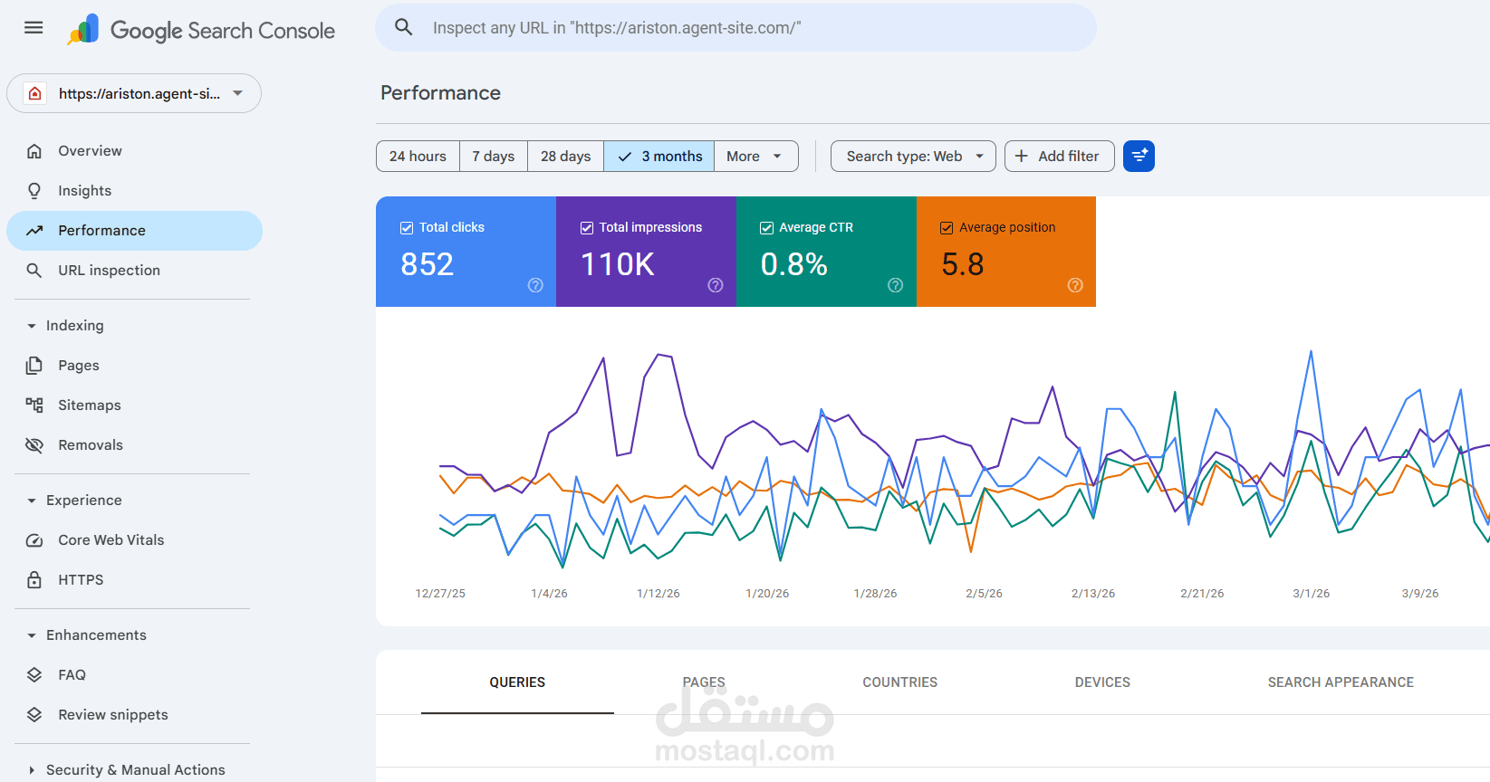Open Core Web Vitals report
This screenshot has height=782, width=1490.
click(x=134, y=540)
